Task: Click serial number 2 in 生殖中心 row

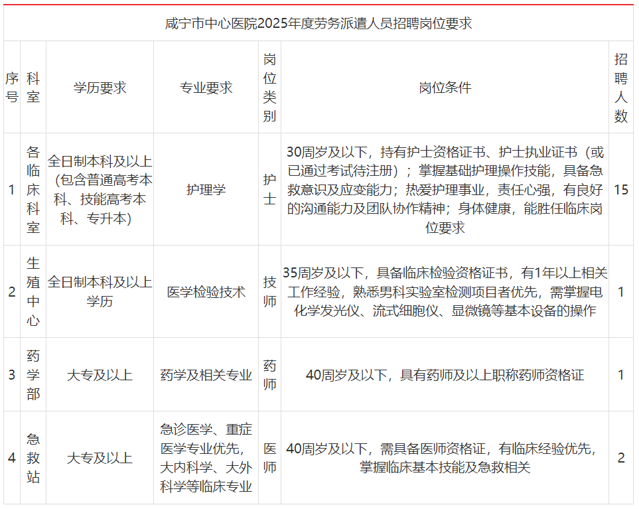Action: (x=12, y=292)
